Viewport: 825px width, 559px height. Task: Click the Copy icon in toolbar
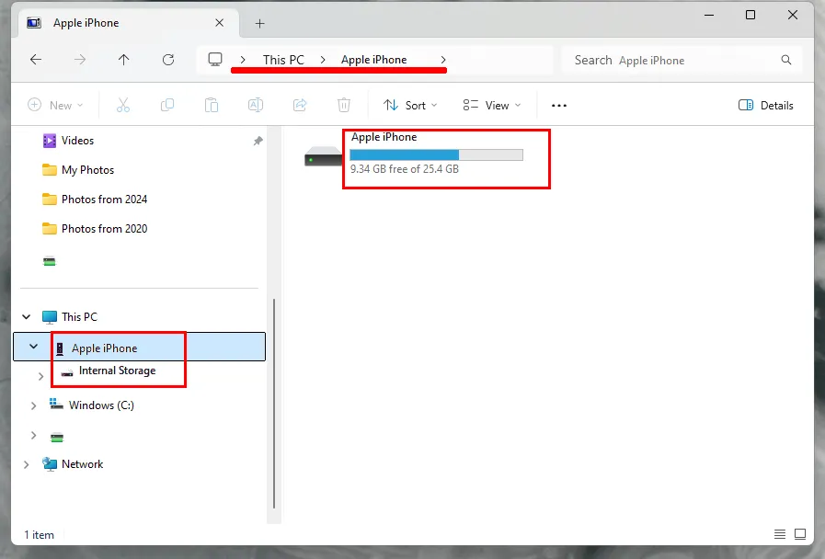[x=167, y=105]
